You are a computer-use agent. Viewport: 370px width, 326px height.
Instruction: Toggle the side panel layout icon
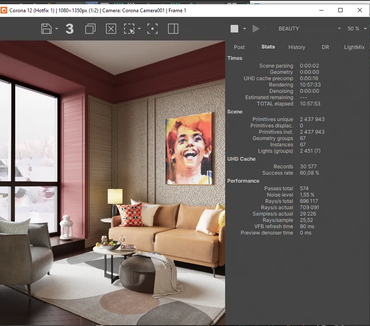click(173, 29)
